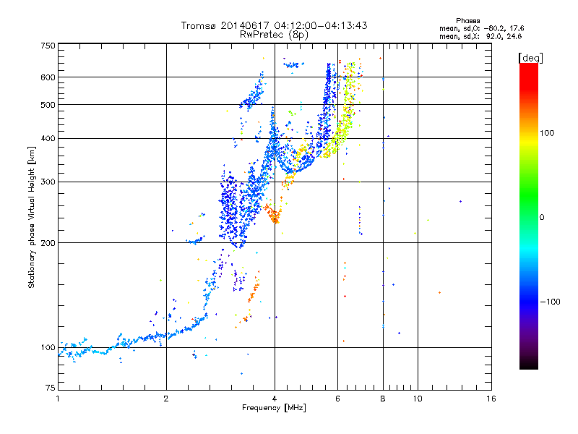Click 'Stationary phase Virtual Height [km]' axis label

click(x=32, y=218)
